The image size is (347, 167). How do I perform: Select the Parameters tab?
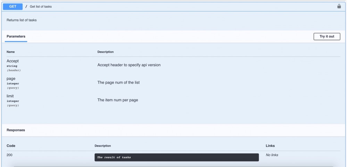point(16,36)
